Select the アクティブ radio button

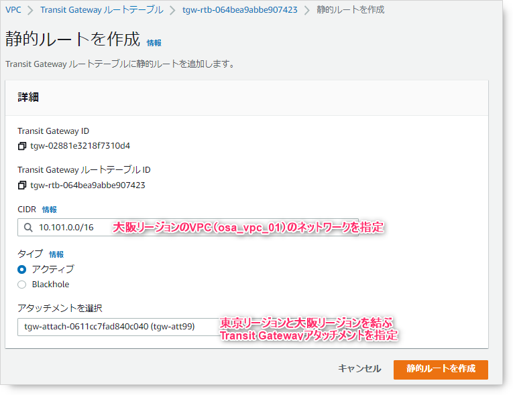point(22,270)
